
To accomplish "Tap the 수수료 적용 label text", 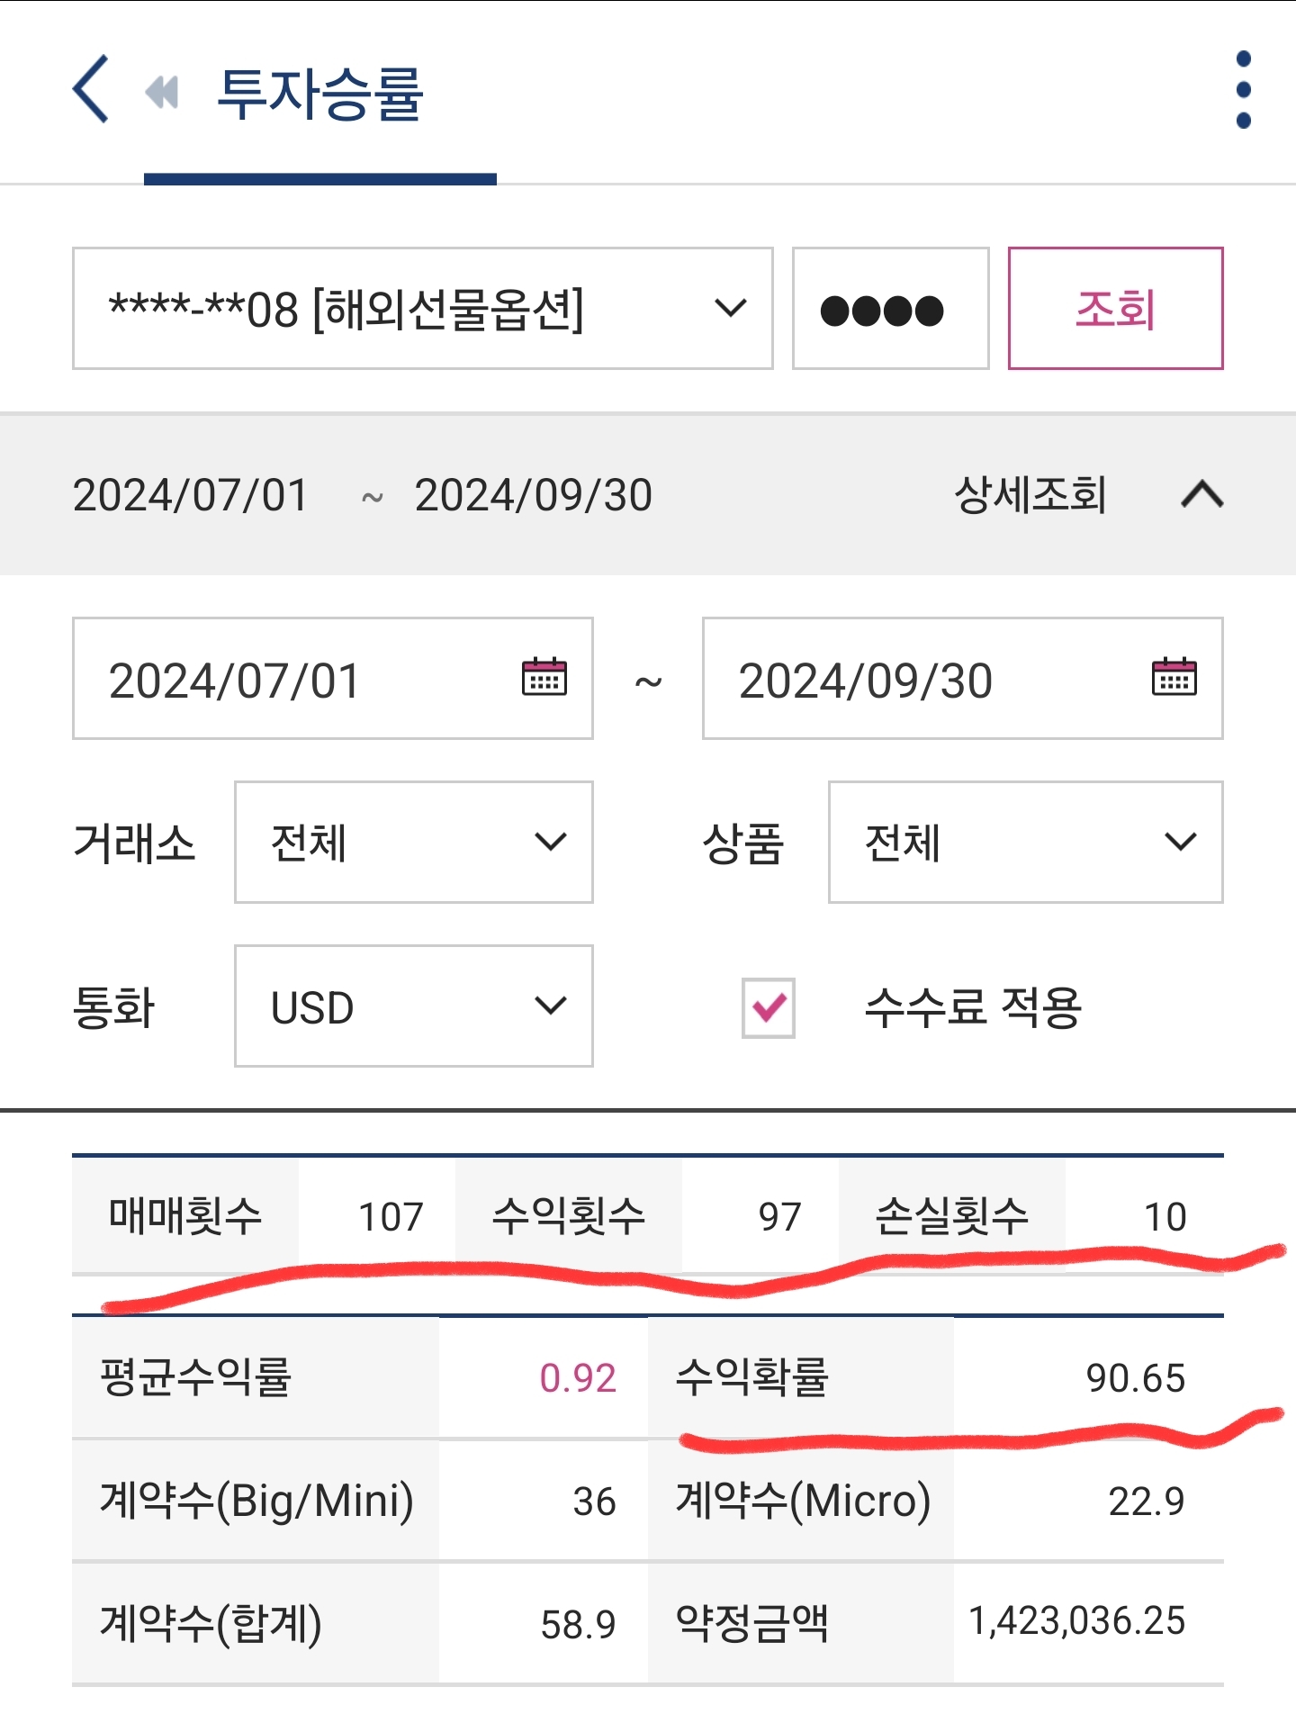I will (973, 1007).
